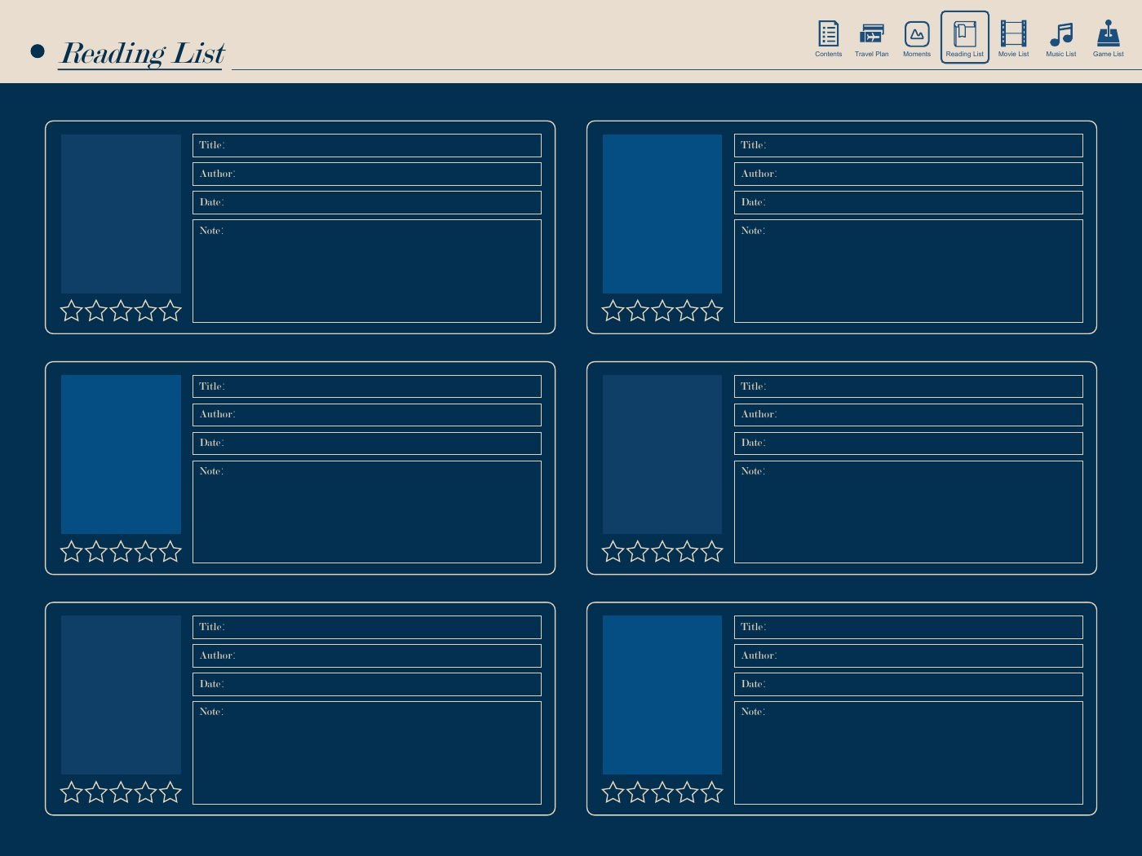Screen dimensions: 1142x856
Task: Select the book cover placeholder in the top-left card
Action: click(121, 214)
